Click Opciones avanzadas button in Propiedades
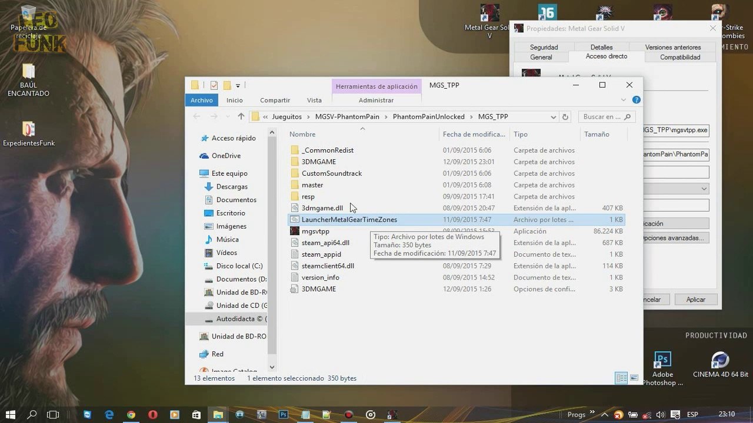Image resolution: width=753 pixels, height=423 pixels. click(x=674, y=238)
